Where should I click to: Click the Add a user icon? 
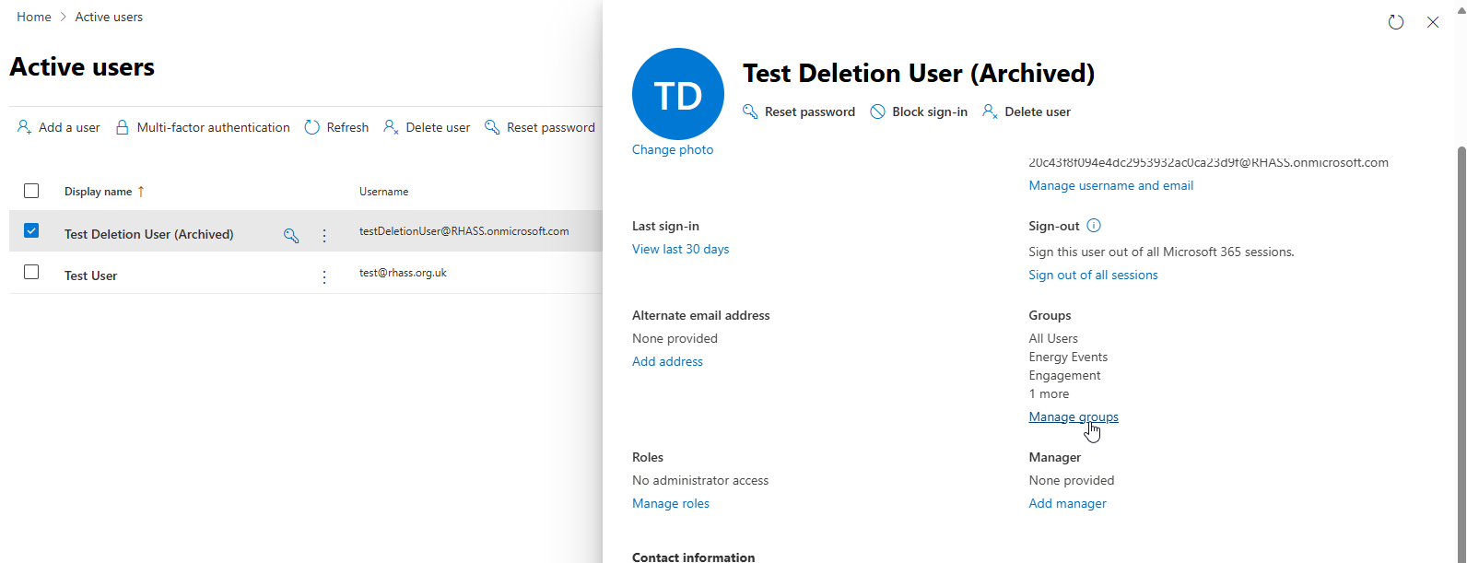[24, 127]
